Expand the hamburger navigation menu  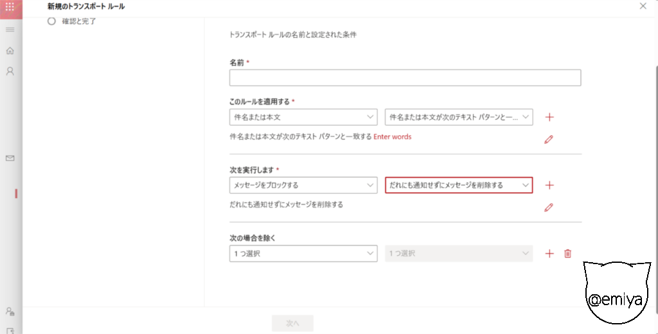click(x=10, y=30)
